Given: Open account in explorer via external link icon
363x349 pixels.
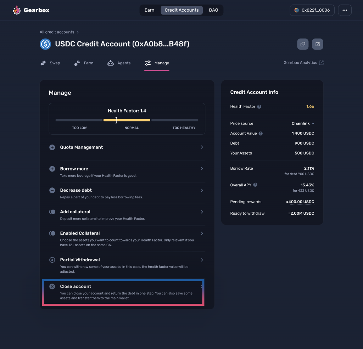Looking at the screenshot, I should point(318,44).
